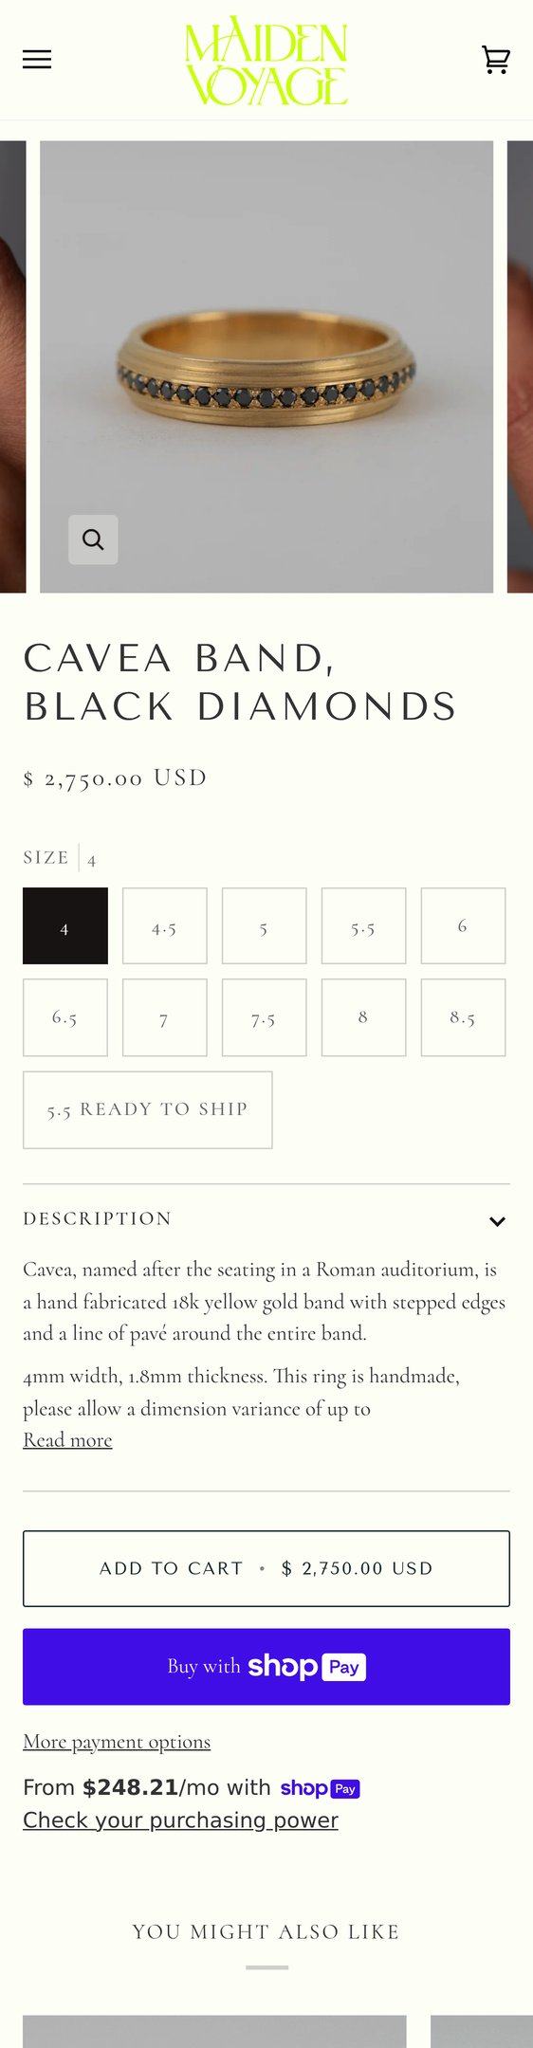Open the hamburger menu
The image size is (533, 2048).
coord(37,60)
